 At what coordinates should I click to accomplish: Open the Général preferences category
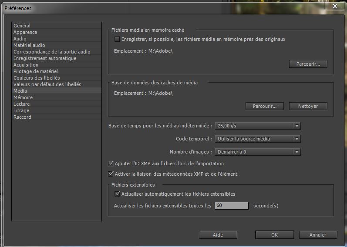click(x=57, y=26)
